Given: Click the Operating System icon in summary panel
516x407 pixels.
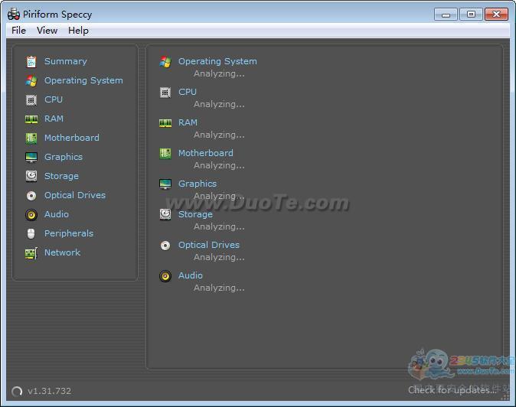Looking at the screenshot, I should [x=165, y=61].
